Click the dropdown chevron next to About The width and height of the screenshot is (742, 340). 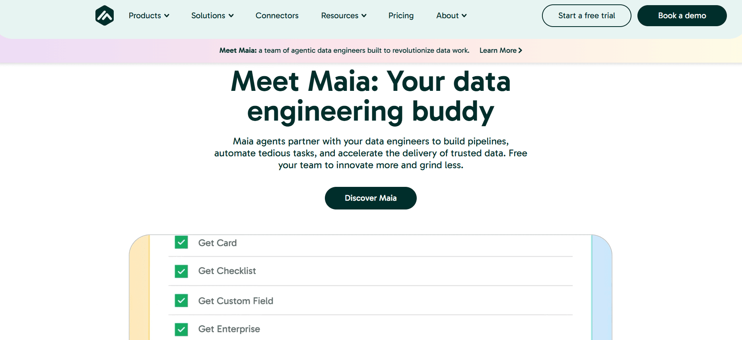(464, 16)
